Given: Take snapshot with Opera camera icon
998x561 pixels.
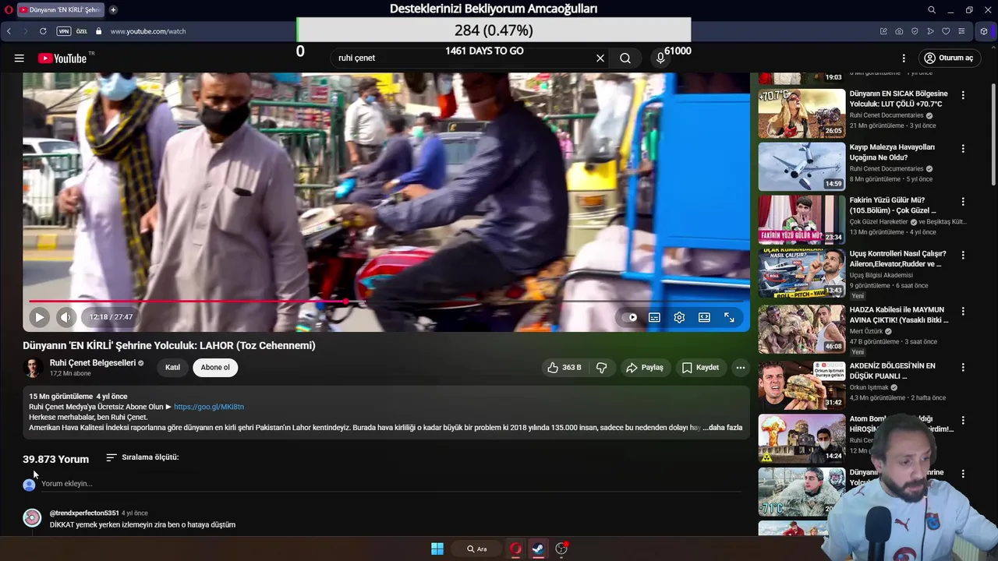Looking at the screenshot, I should point(899,31).
